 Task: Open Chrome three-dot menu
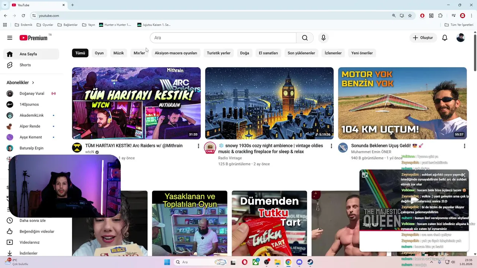[x=472, y=16]
